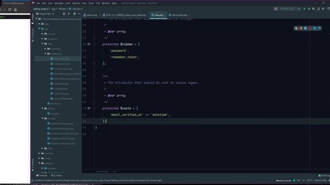330x185 pixels.
Task: Open the Navigate menu
Action: point(59,4)
